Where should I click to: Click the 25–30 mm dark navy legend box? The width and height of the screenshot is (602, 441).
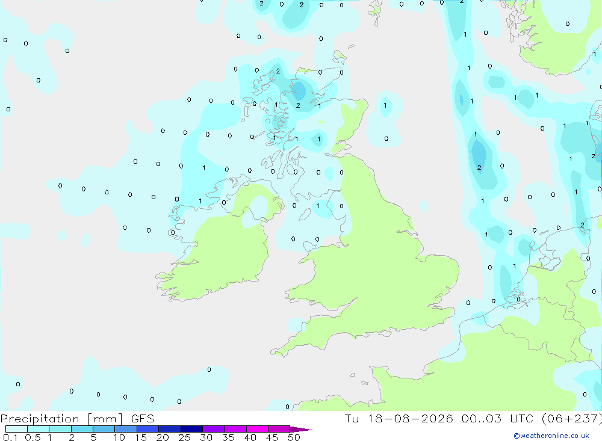point(191,429)
